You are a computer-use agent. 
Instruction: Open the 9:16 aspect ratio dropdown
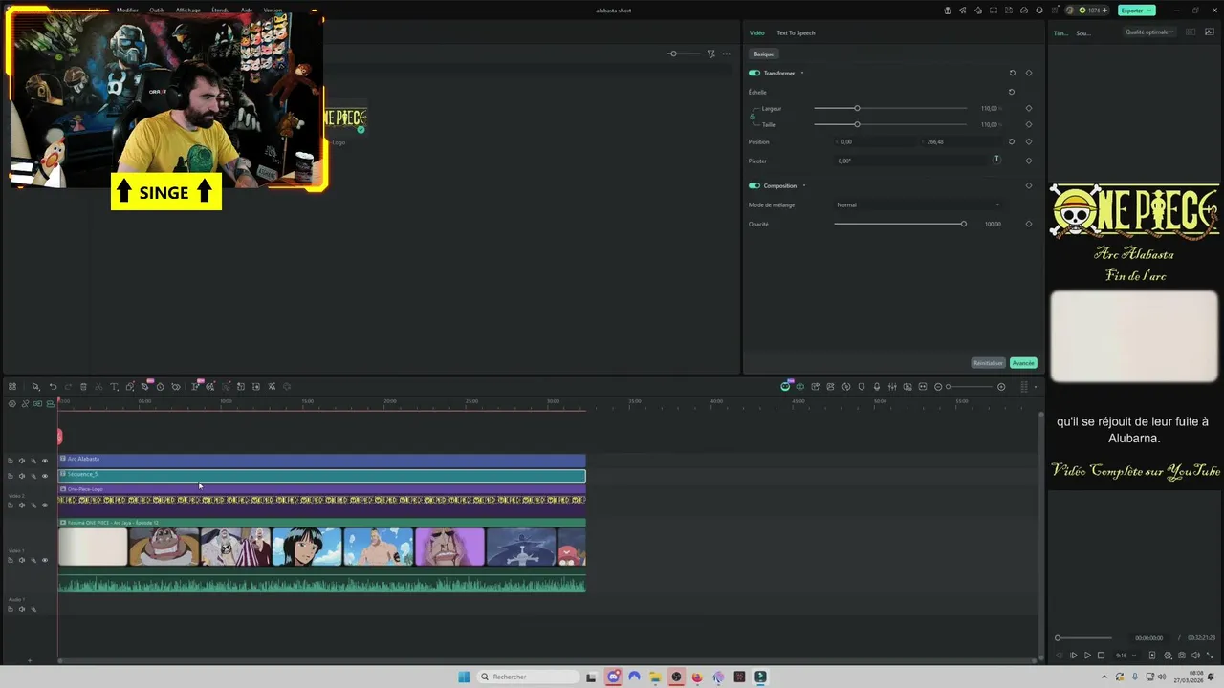point(1126,656)
